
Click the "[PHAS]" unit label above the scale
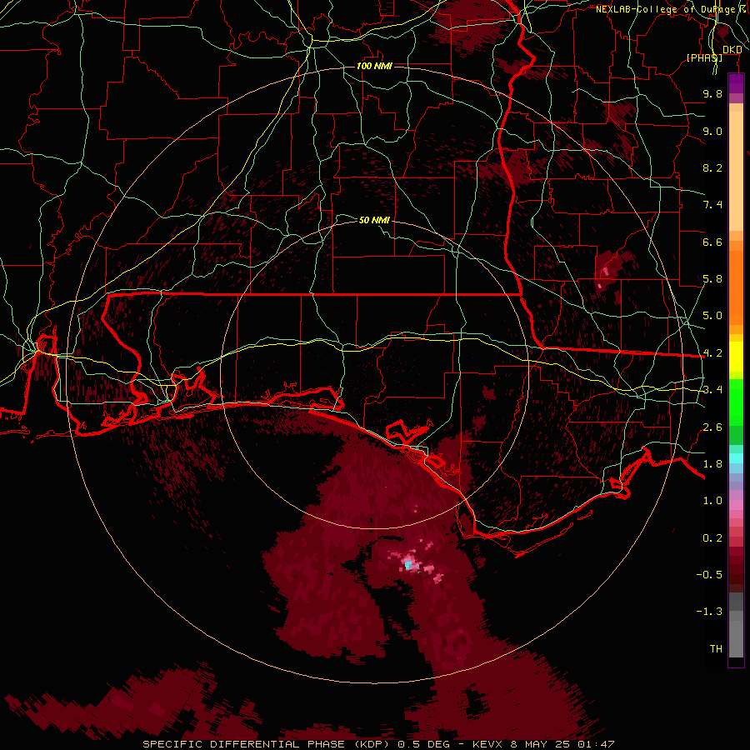coord(704,57)
